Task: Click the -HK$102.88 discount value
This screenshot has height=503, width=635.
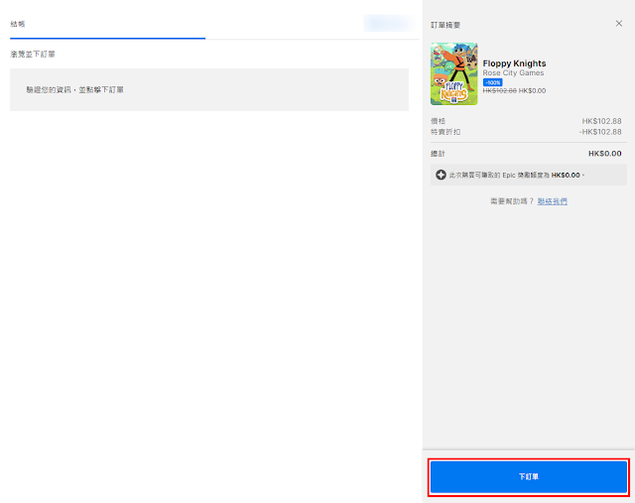Action: point(600,132)
